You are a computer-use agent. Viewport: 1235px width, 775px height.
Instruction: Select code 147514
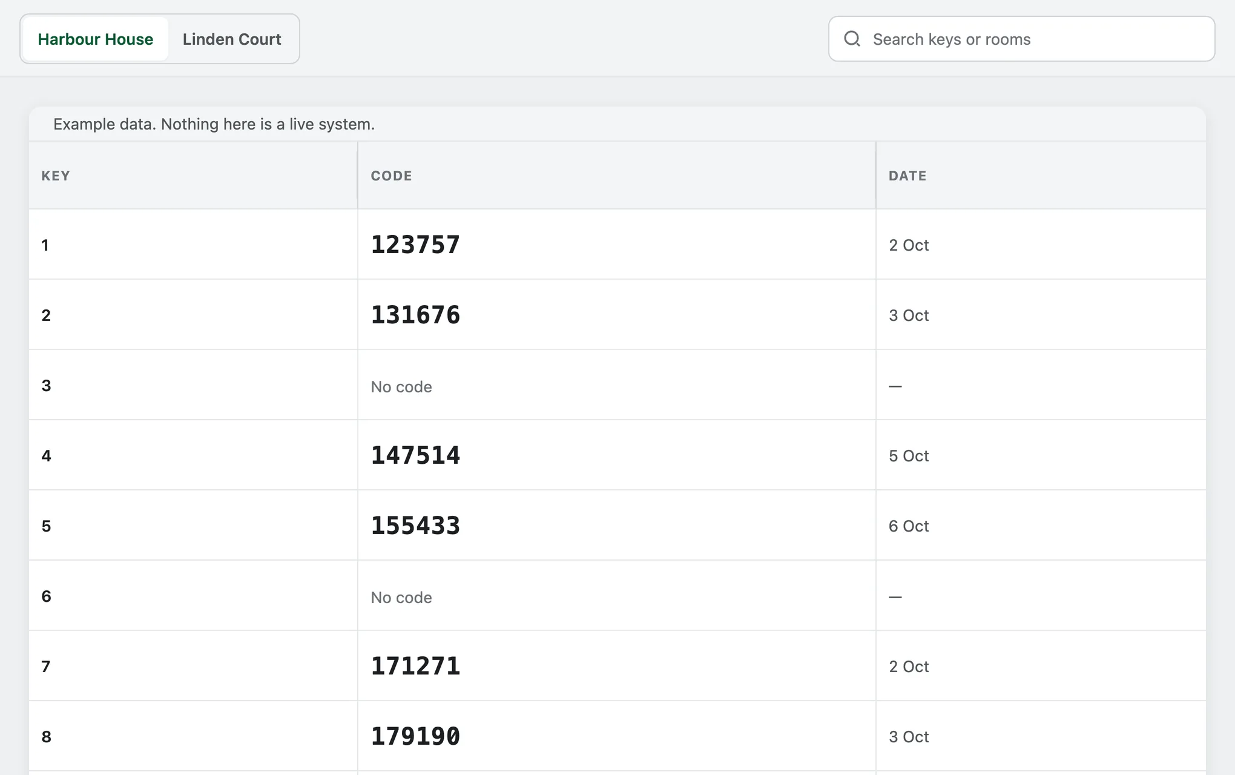(415, 455)
